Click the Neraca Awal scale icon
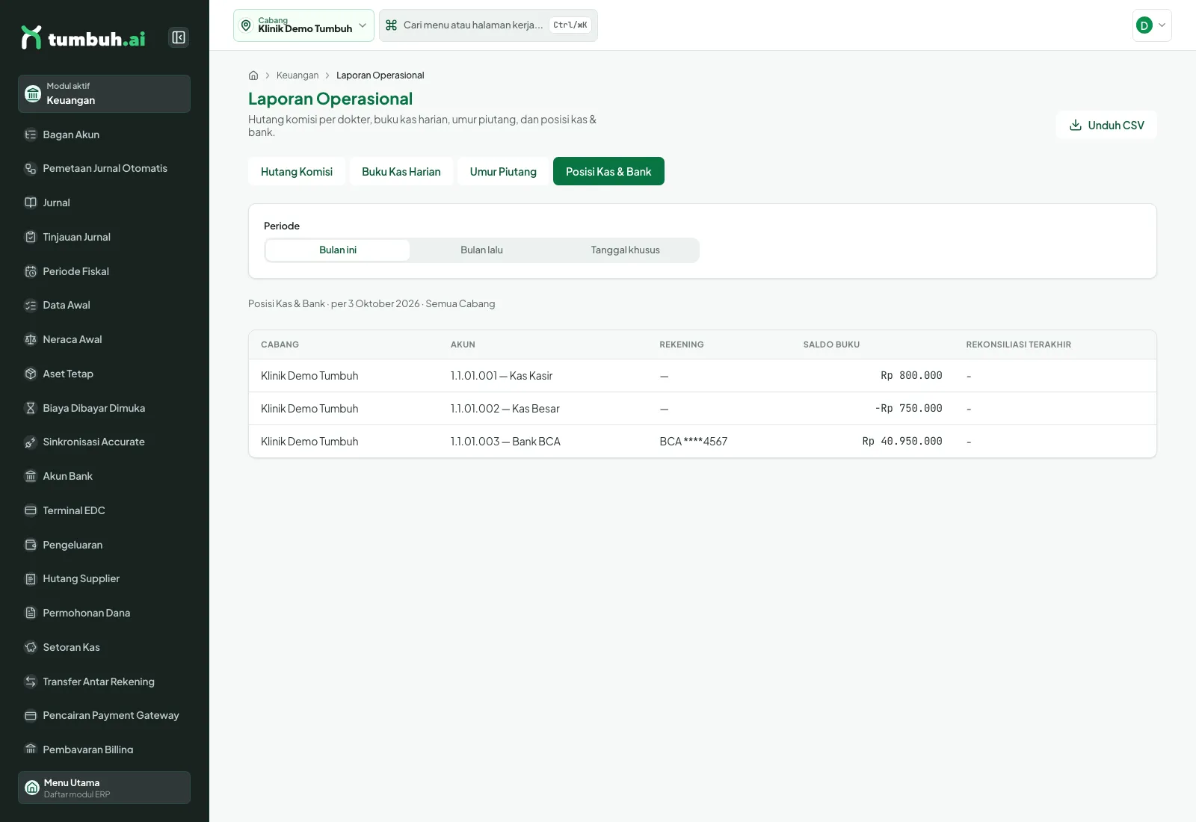This screenshot has height=822, width=1196. [x=31, y=339]
